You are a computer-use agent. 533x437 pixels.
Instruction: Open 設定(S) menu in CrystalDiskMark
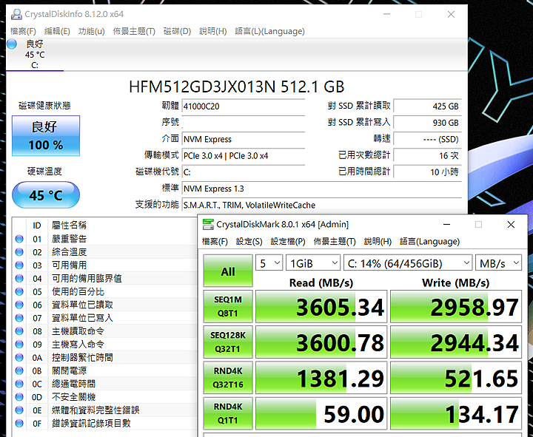249,241
